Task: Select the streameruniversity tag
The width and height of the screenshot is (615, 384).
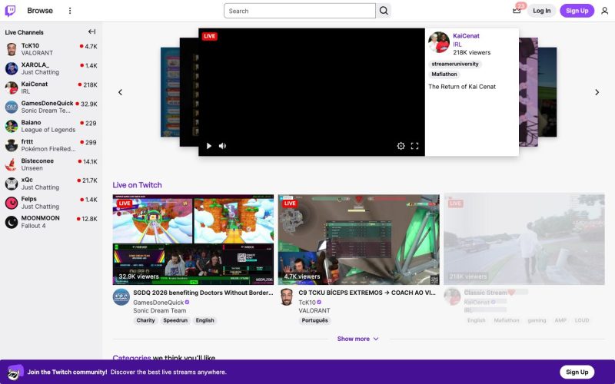Action: click(455, 64)
